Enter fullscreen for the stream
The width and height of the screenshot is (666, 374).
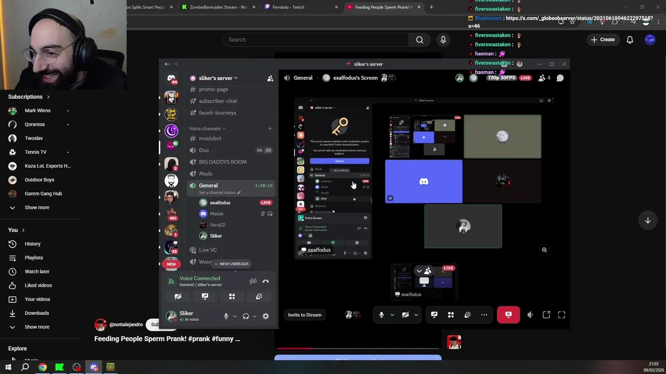click(x=562, y=315)
